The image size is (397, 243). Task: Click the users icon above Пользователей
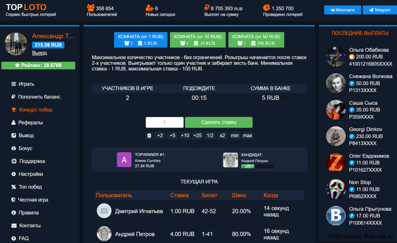[91, 8]
